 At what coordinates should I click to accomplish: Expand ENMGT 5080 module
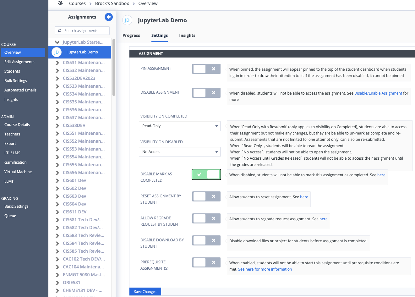57,275
